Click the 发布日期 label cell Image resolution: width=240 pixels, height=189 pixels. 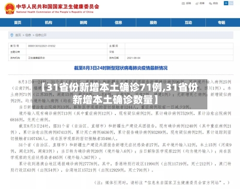[116, 58]
